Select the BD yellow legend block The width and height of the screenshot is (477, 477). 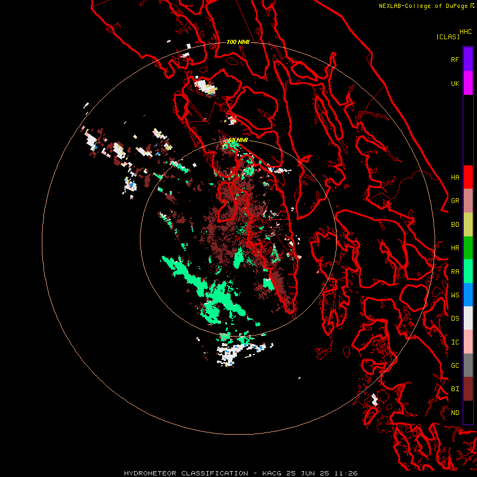tap(468, 225)
